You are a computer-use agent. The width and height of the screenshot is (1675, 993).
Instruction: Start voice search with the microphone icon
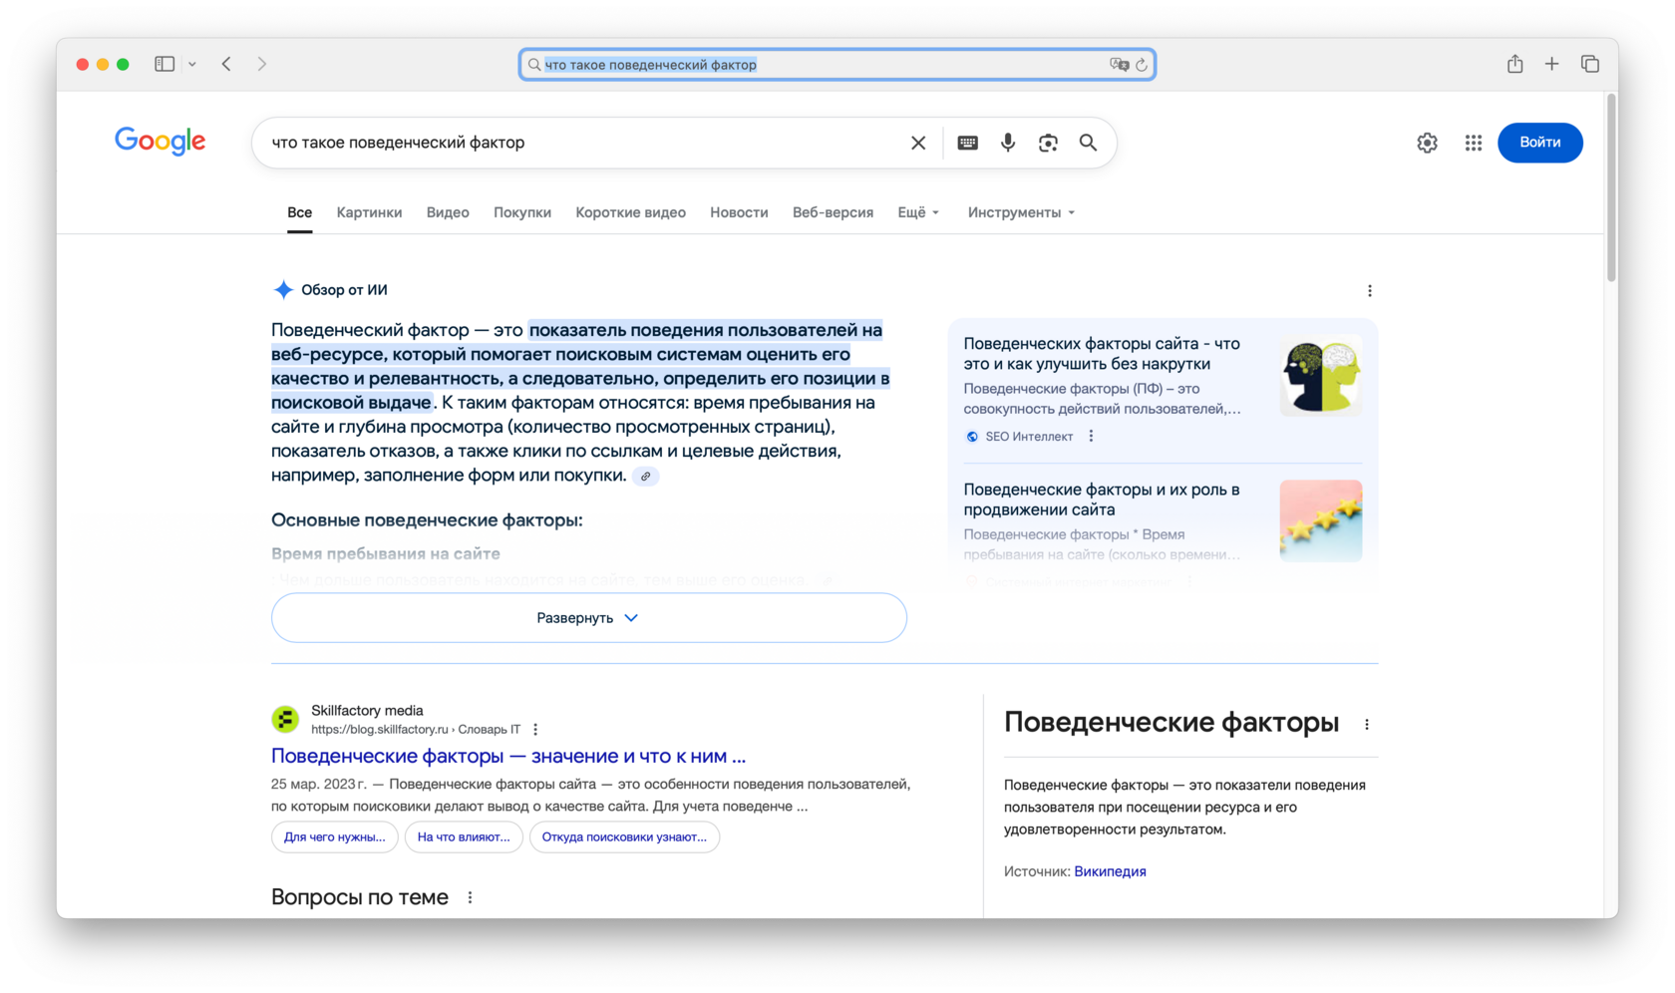point(1008,143)
